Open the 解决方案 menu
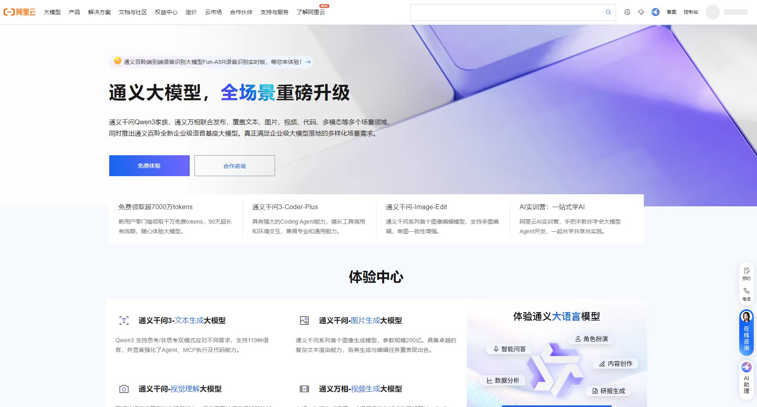 click(x=99, y=12)
